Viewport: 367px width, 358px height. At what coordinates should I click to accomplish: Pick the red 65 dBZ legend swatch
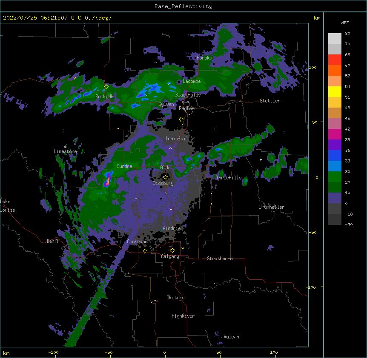tap(335, 60)
